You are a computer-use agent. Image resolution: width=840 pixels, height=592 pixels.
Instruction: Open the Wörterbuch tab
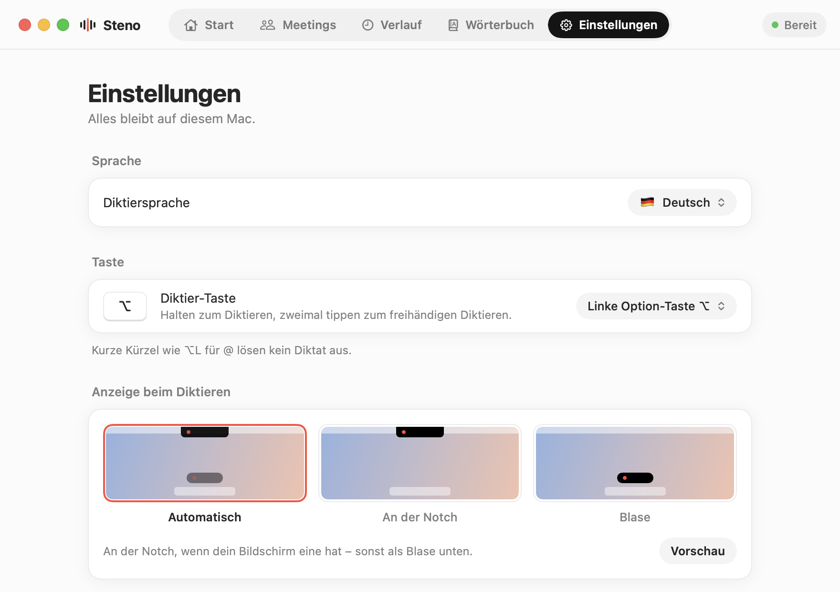(491, 25)
